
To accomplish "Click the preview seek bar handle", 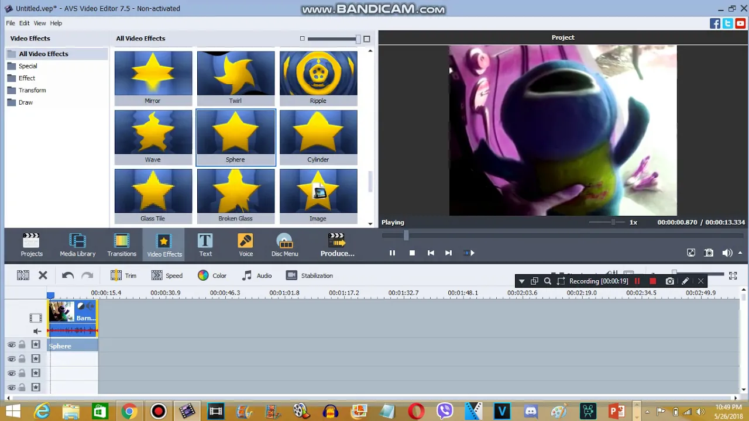I will [x=406, y=235].
